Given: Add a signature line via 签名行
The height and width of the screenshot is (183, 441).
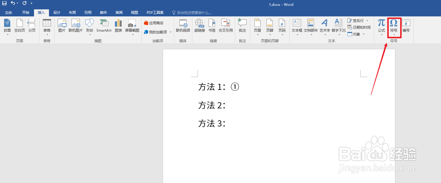Looking at the screenshot, I should [357, 20].
